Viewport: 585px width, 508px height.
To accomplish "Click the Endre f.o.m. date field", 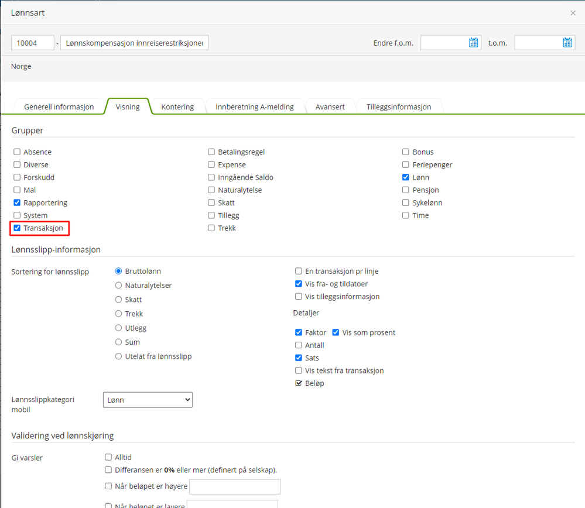I will [451, 43].
